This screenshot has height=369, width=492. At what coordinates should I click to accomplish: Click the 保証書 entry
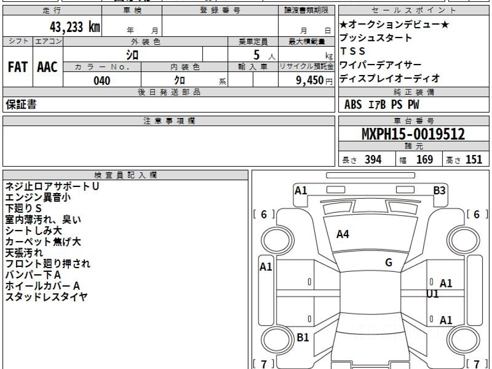21,105
